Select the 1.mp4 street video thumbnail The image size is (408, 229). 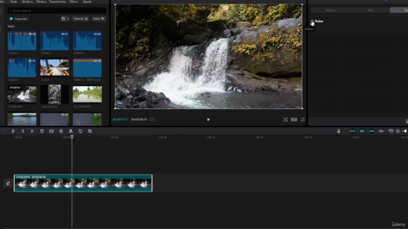[x=55, y=67]
